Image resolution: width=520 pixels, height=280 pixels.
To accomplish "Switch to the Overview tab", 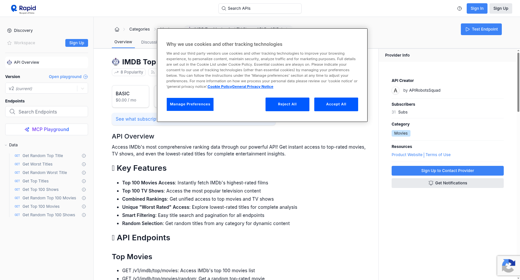I will (123, 42).
